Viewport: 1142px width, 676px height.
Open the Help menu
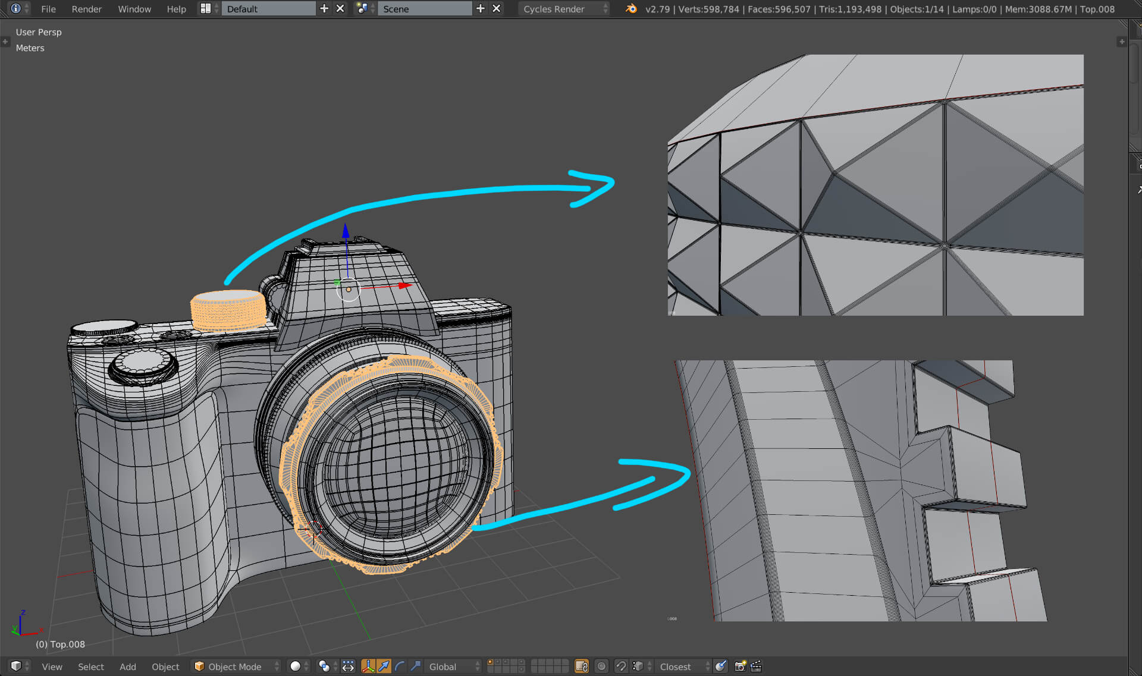pyautogui.click(x=176, y=9)
